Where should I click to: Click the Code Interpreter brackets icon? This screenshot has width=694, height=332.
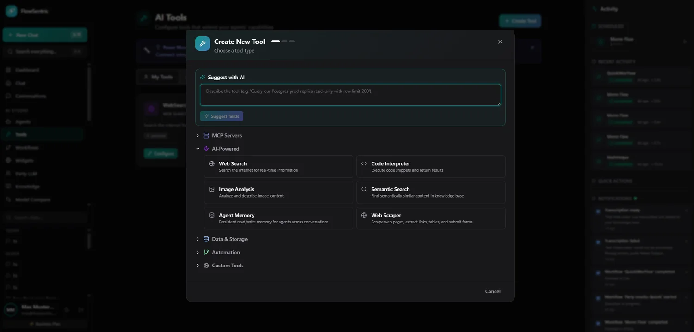(364, 163)
